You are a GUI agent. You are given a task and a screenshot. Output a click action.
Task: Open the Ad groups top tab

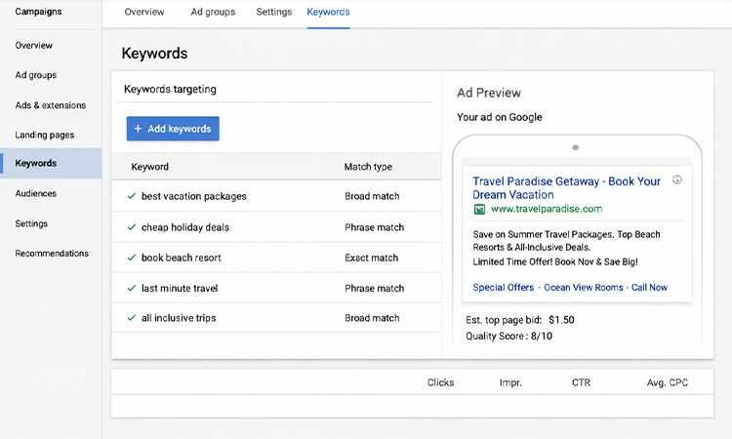pos(213,12)
